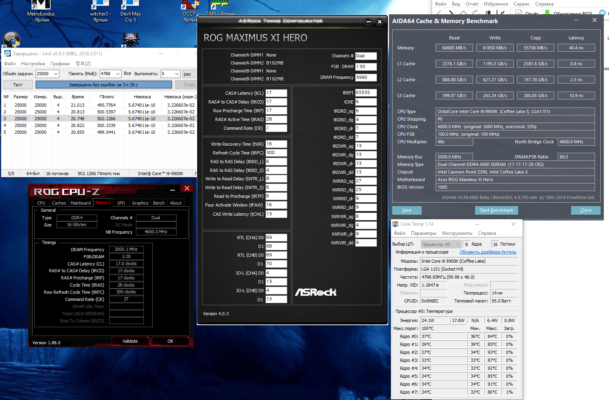The width and height of the screenshot is (609, 400).
Task: Click the L3 Cache Write 243.24 GB/s value
Action: [x=495, y=96]
